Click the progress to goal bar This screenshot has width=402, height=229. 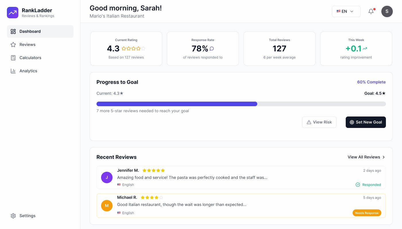pyautogui.click(x=241, y=104)
